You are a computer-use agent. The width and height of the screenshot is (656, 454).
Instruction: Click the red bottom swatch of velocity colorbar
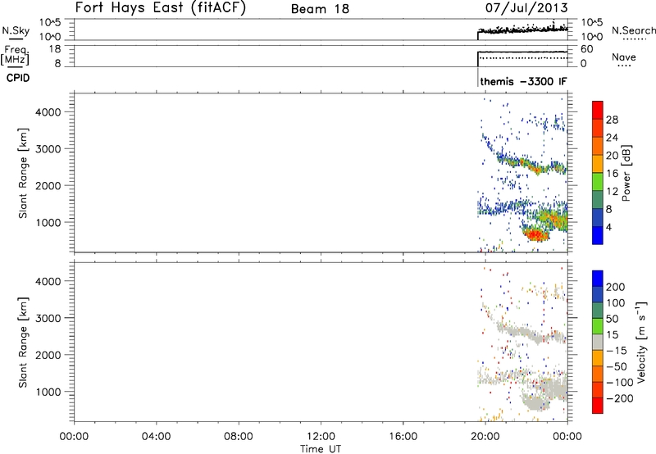pyautogui.click(x=598, y=406)
